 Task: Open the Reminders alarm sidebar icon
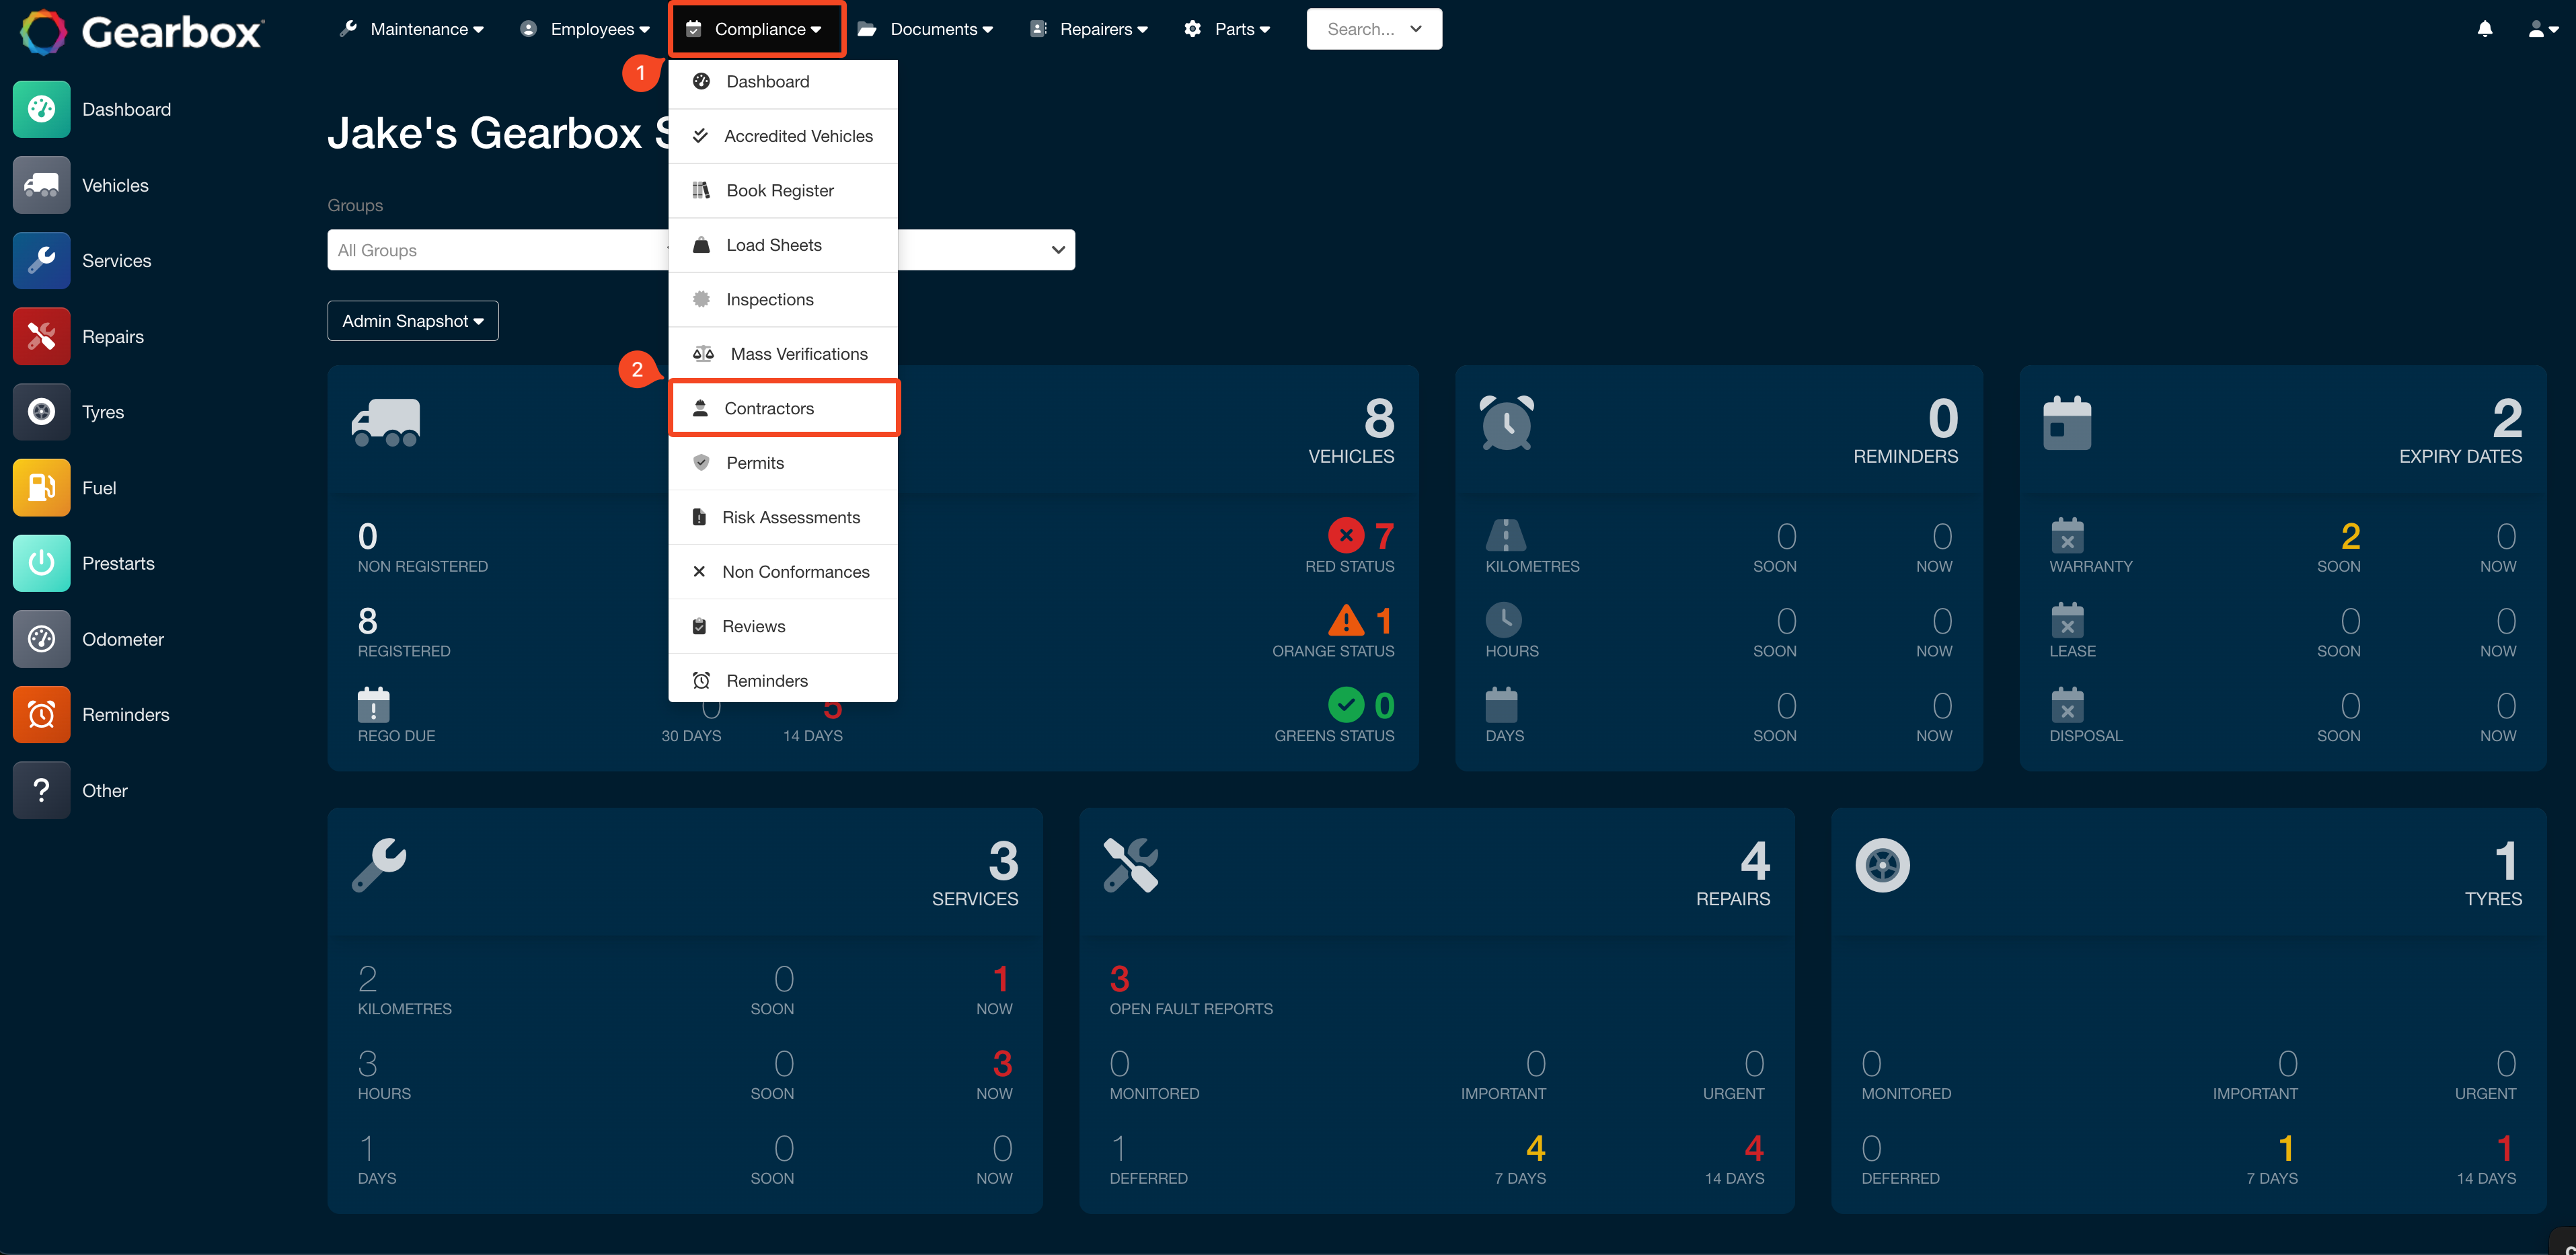pos(41,714)
